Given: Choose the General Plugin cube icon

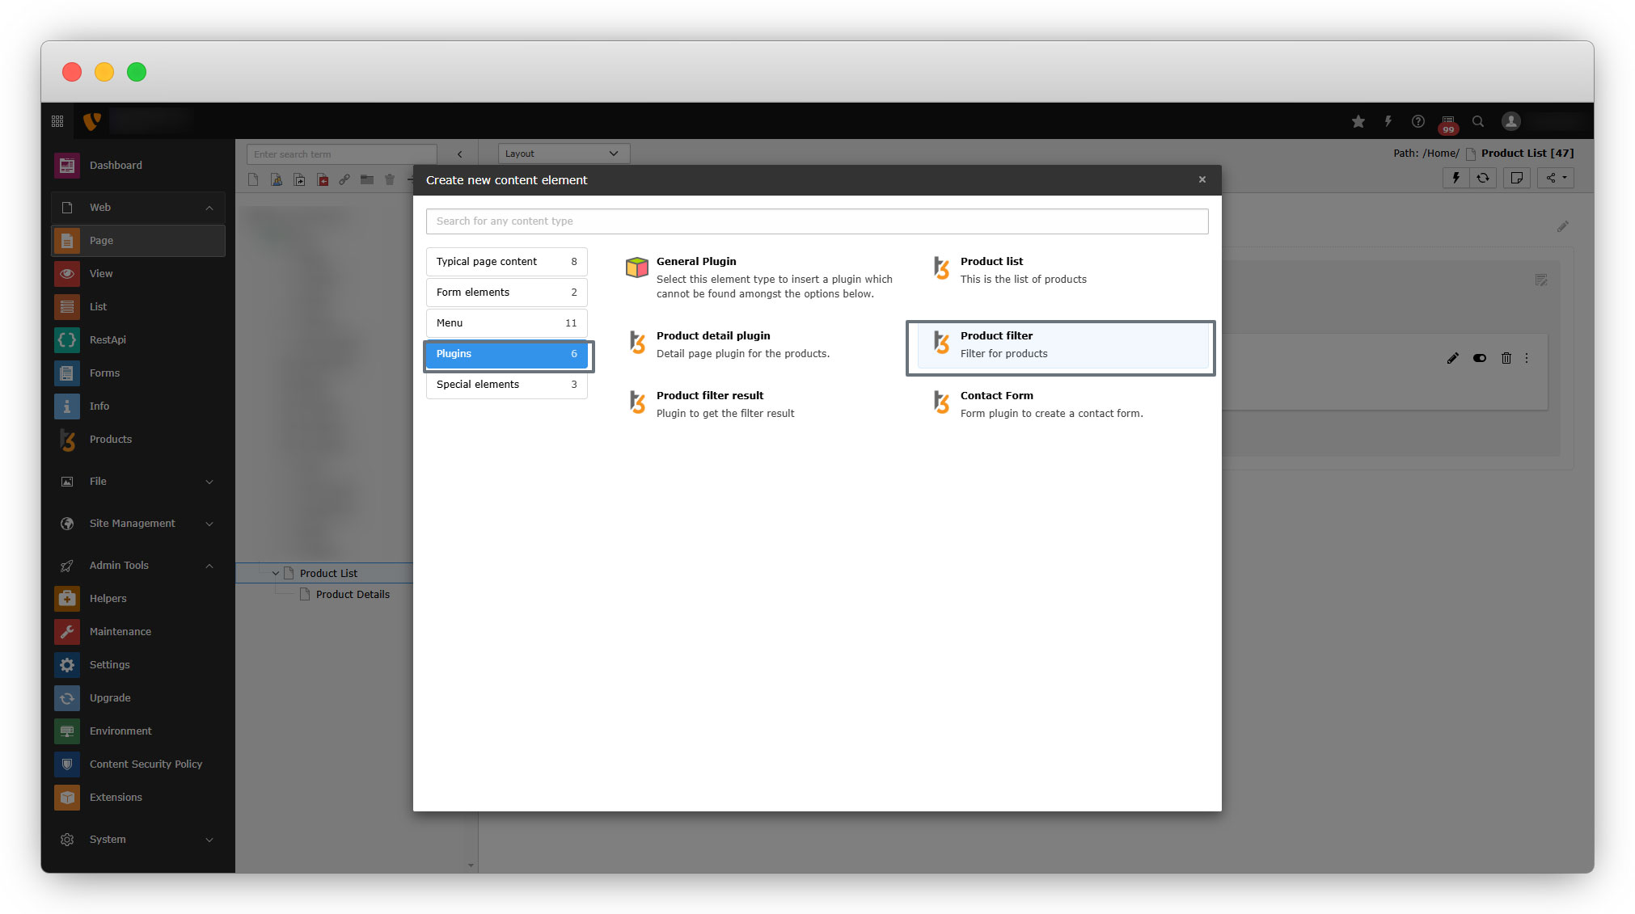Looking at the screenshot, I should pos(636,267).
